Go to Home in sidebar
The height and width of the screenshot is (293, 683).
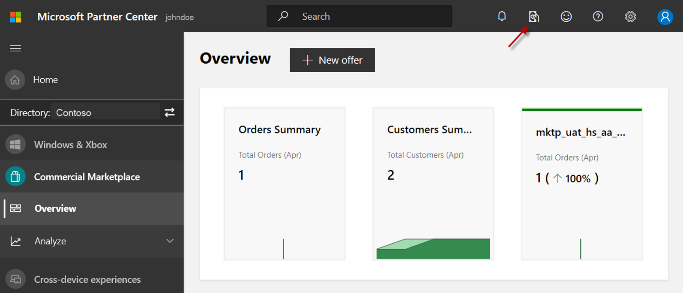pos(92,80)
